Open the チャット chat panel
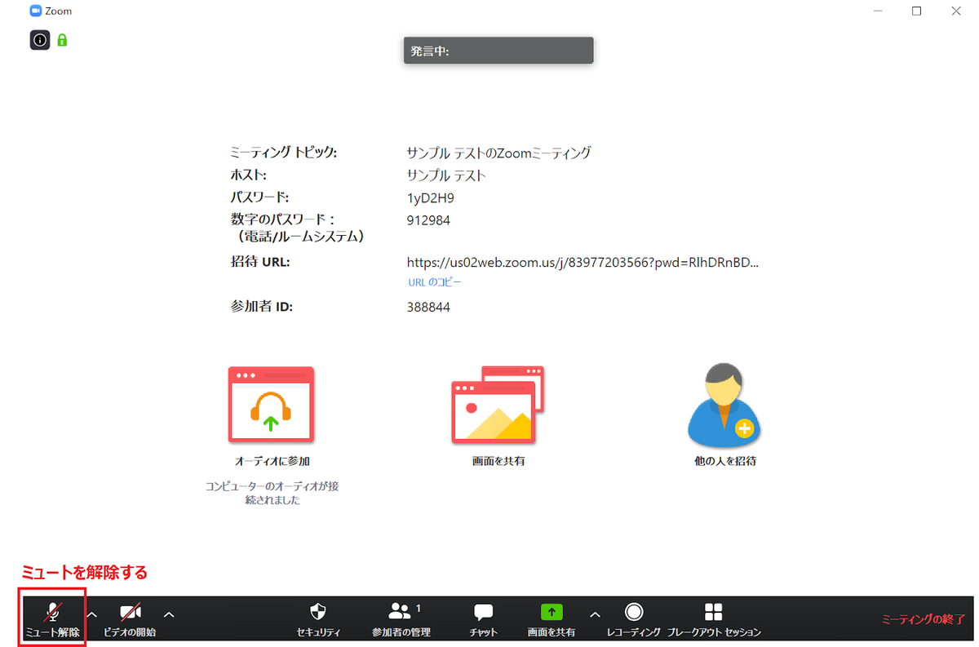 click(484, 619)
